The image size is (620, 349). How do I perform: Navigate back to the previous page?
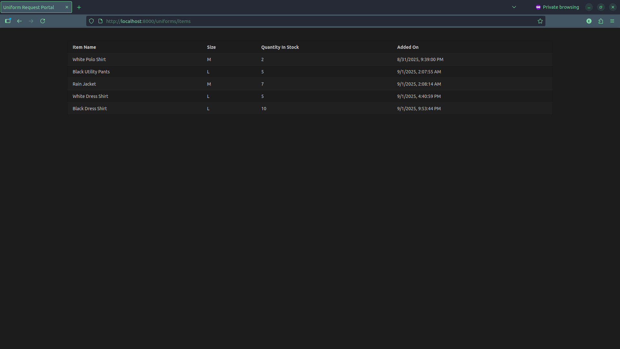click(19, 21)
